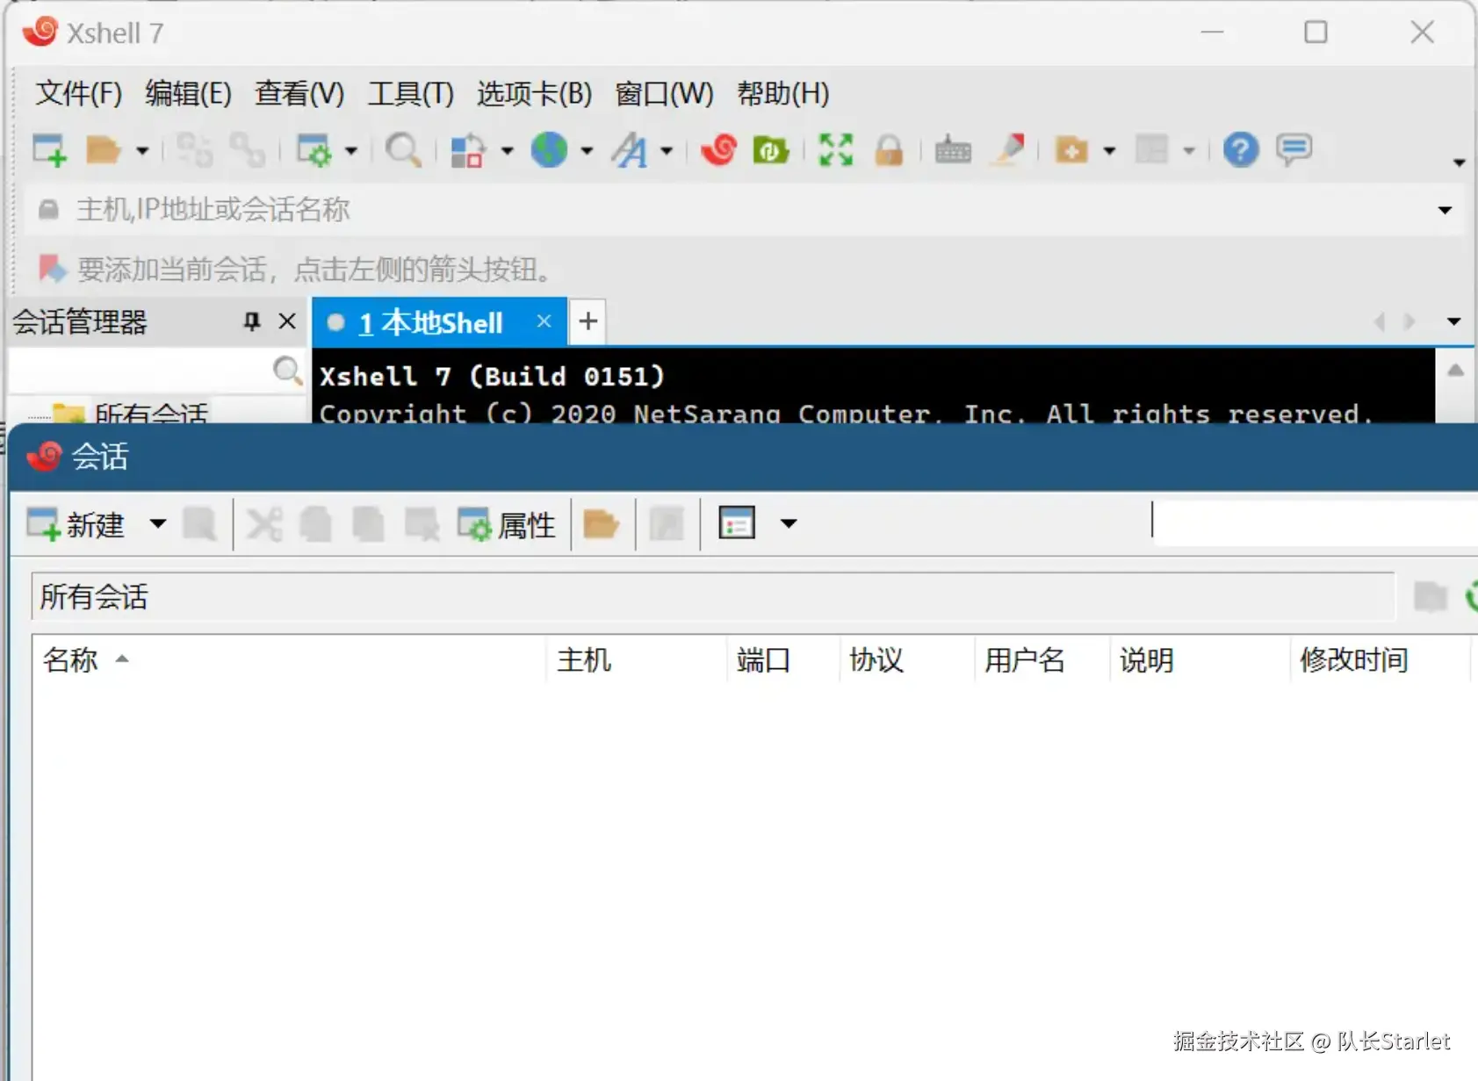Image resolution: width=1478 pixels, height=1081 pixels.
Task: Launch the green Xftp file transfer icon
Action: point(771,150)
